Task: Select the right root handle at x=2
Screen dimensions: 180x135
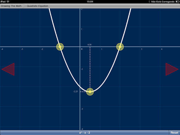Action: (120, 47)
